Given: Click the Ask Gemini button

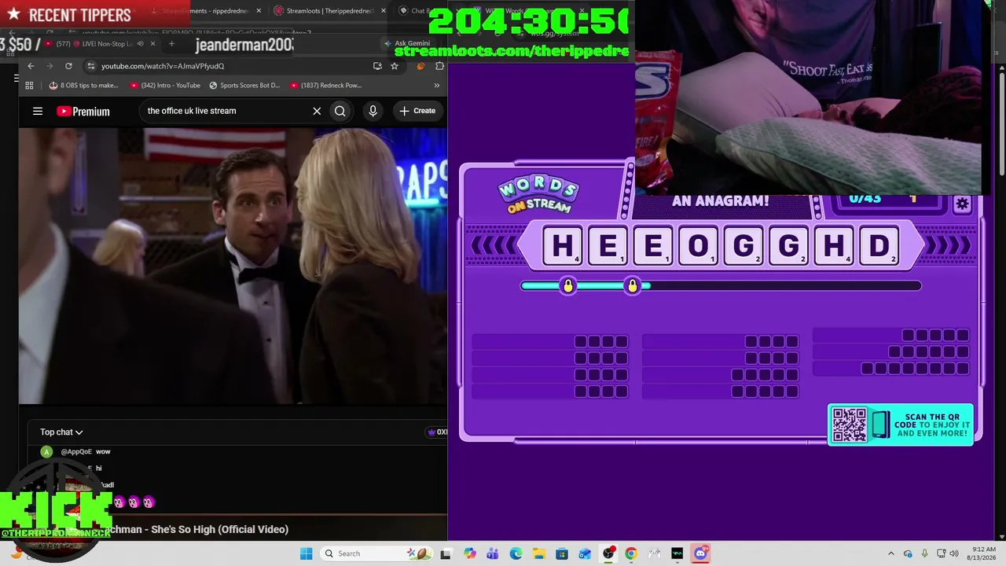Looking at the screenshot, I should (x=407, y=43).
